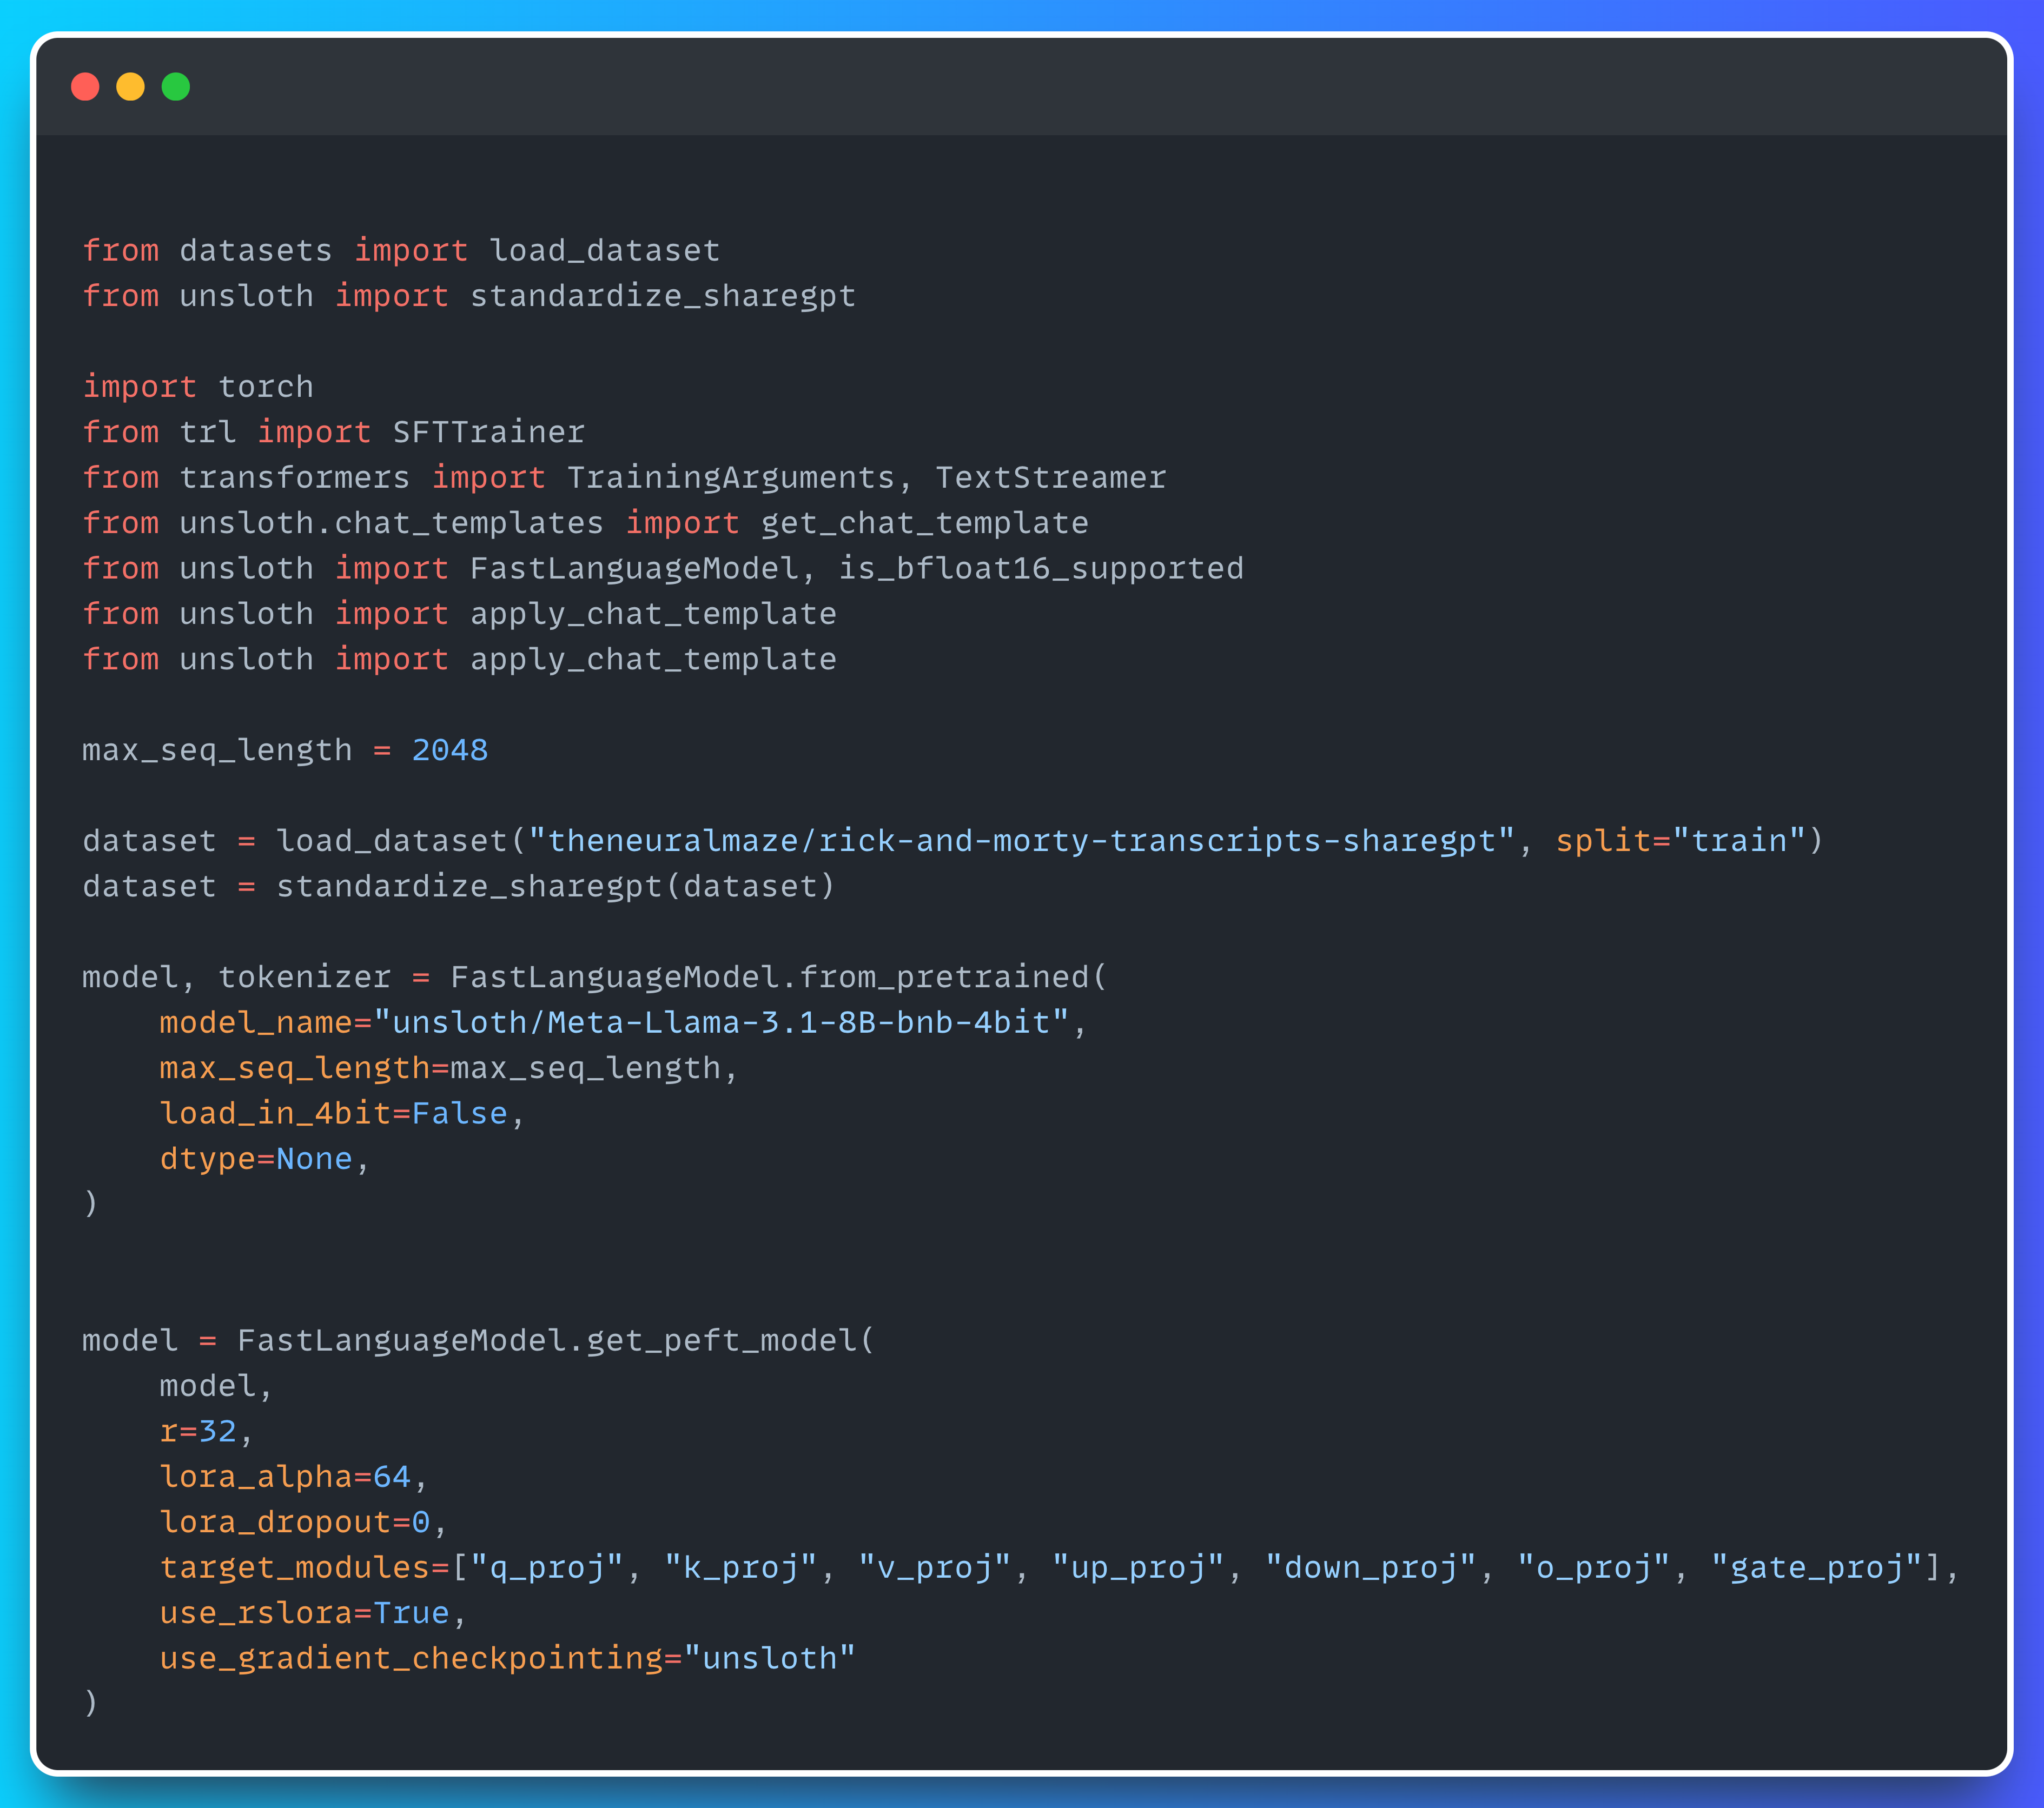Screen dimensions: 2044x1808
Task: Click the "lora_alpha=64" argument
Action: pyautogui.click(x=286, y=1477)
